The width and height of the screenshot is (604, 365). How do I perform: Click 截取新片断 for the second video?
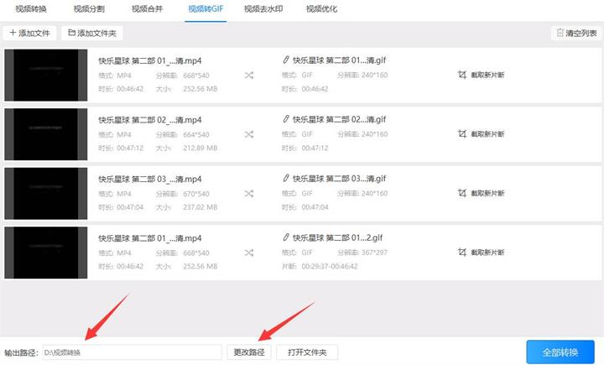pos(482,134)
